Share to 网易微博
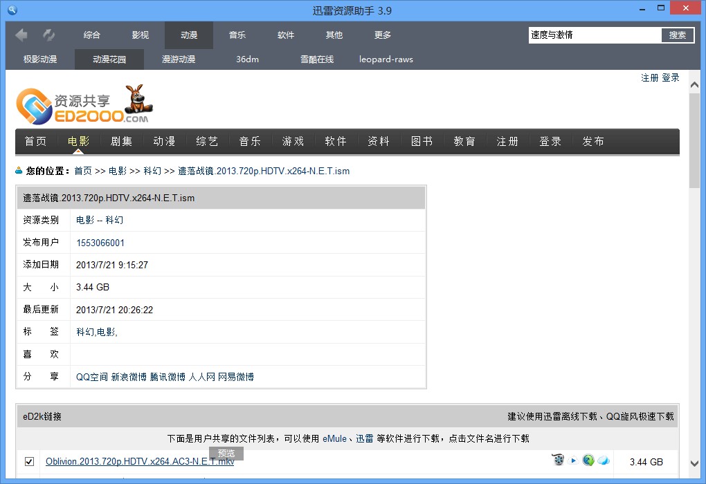The height and width of the screenshot is (484, 706). point(236,377)
